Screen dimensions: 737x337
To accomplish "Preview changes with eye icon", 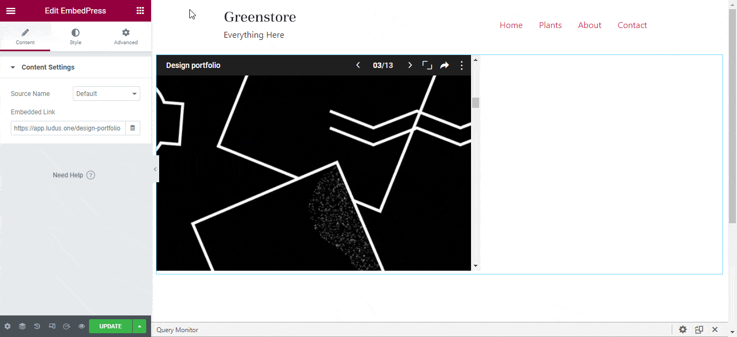I will (x=81, y=326).
